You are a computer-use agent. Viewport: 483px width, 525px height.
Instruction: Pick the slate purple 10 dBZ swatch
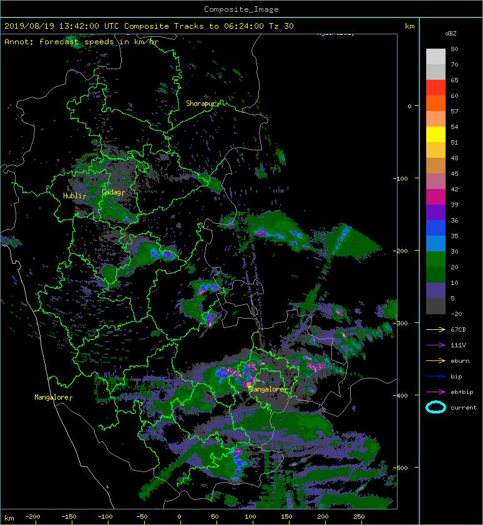pyautogui.click(x=436, y=291)
